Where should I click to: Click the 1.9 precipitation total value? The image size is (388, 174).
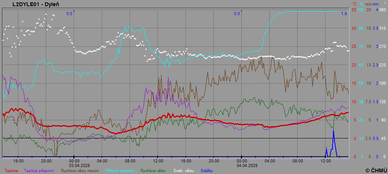[x=344, y=14]
